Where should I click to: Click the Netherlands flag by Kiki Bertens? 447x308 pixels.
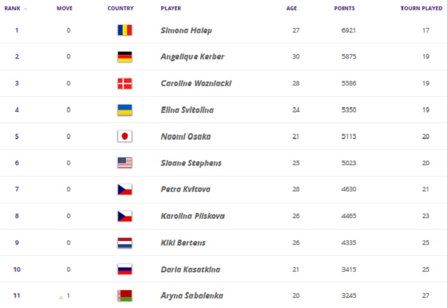[x=125, y=242]
